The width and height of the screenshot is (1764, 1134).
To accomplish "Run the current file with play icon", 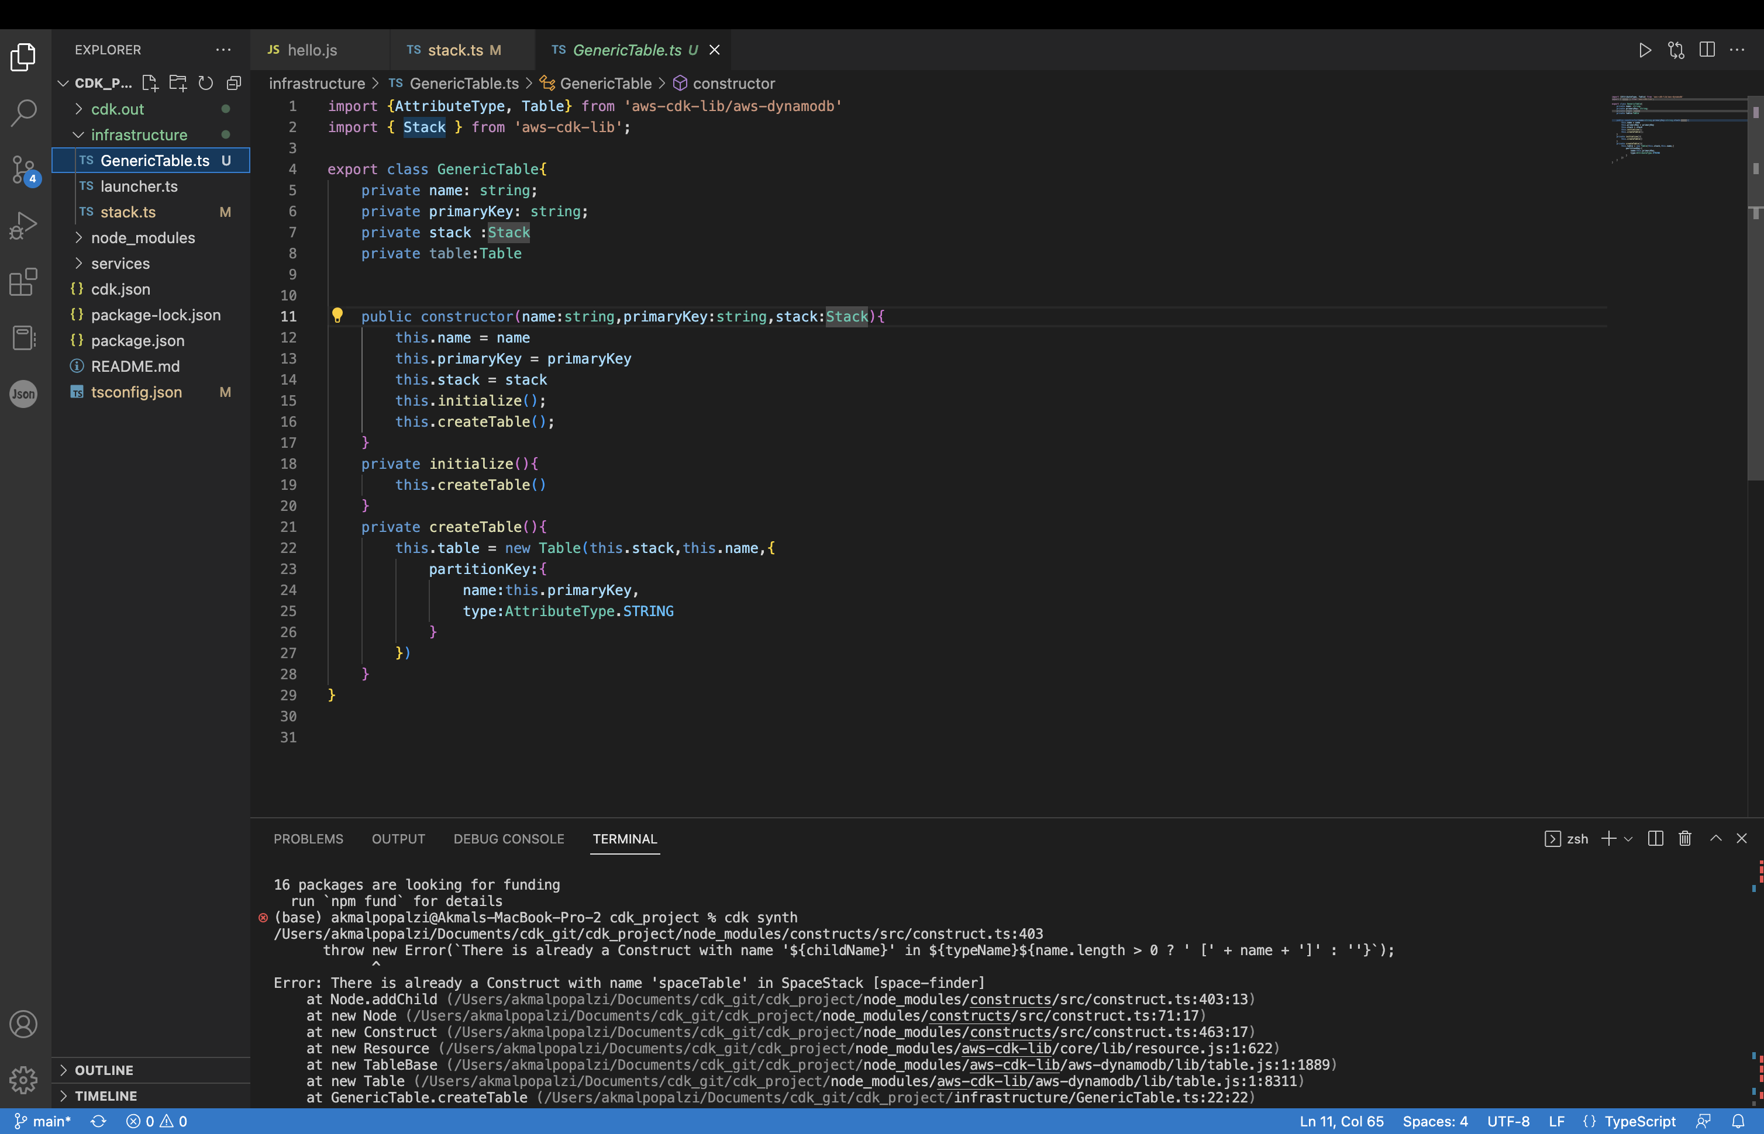I will [x=1645, y=50].
